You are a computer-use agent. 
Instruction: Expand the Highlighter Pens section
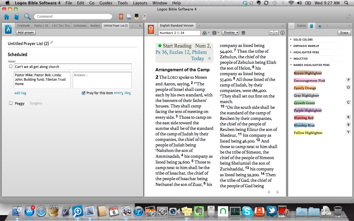(291, 52)
